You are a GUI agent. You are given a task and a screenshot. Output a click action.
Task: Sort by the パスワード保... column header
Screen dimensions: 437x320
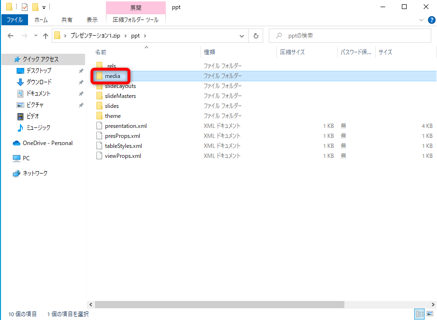(x=356, y=52)
